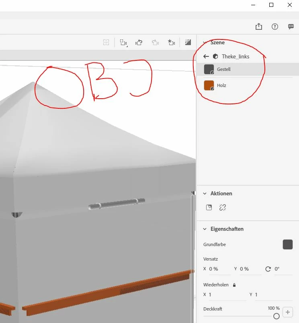Close the application window
Viewport: 299px width, 323px height.
coord(289,5)
